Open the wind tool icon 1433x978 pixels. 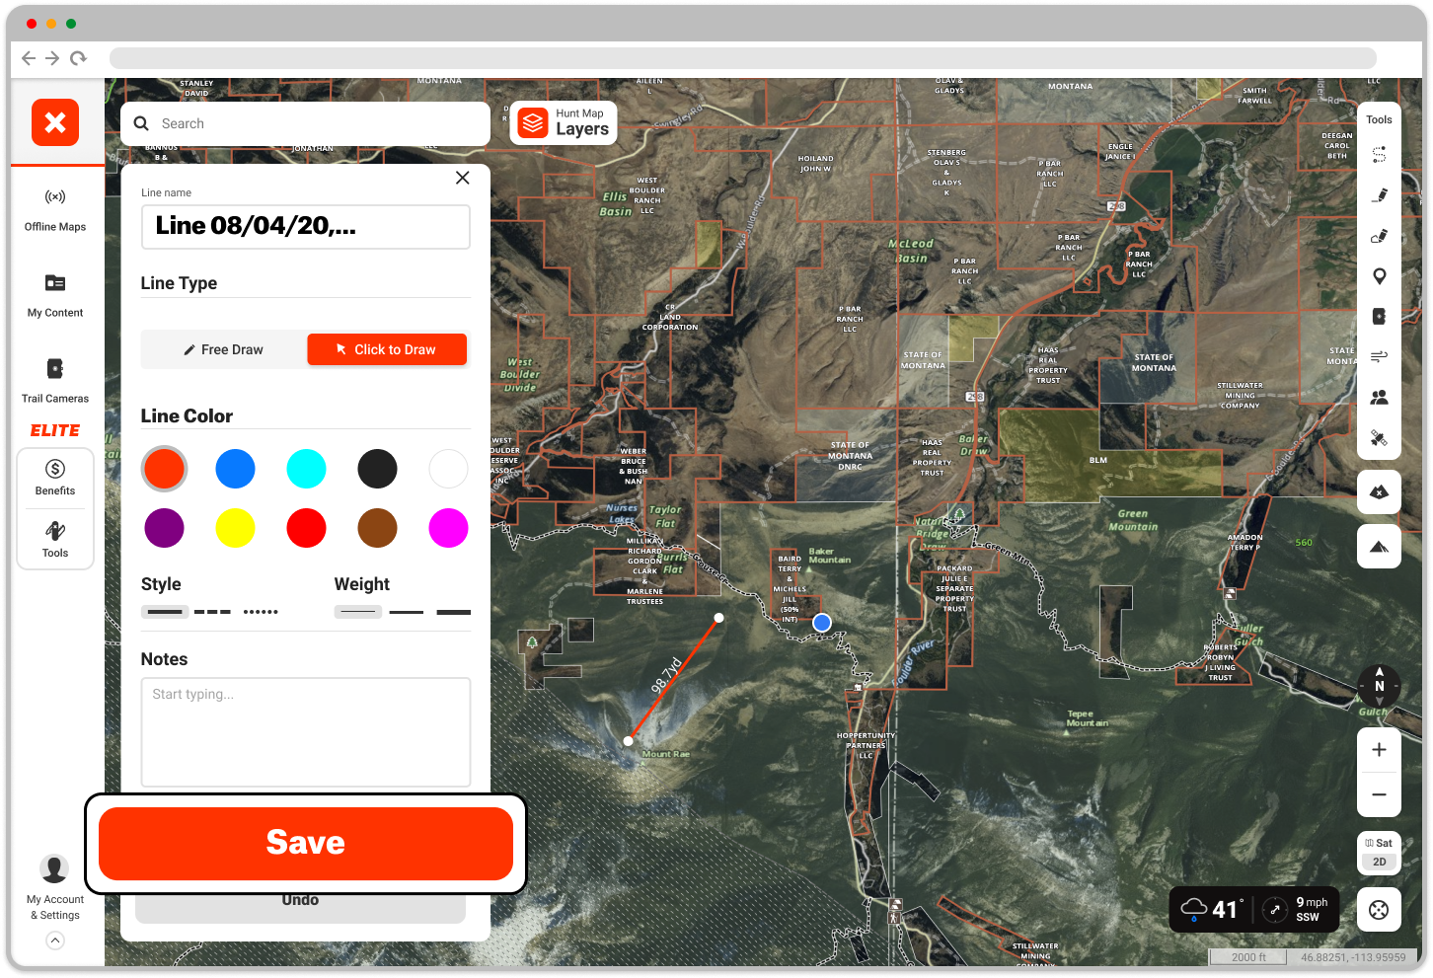click(1379, 356)
